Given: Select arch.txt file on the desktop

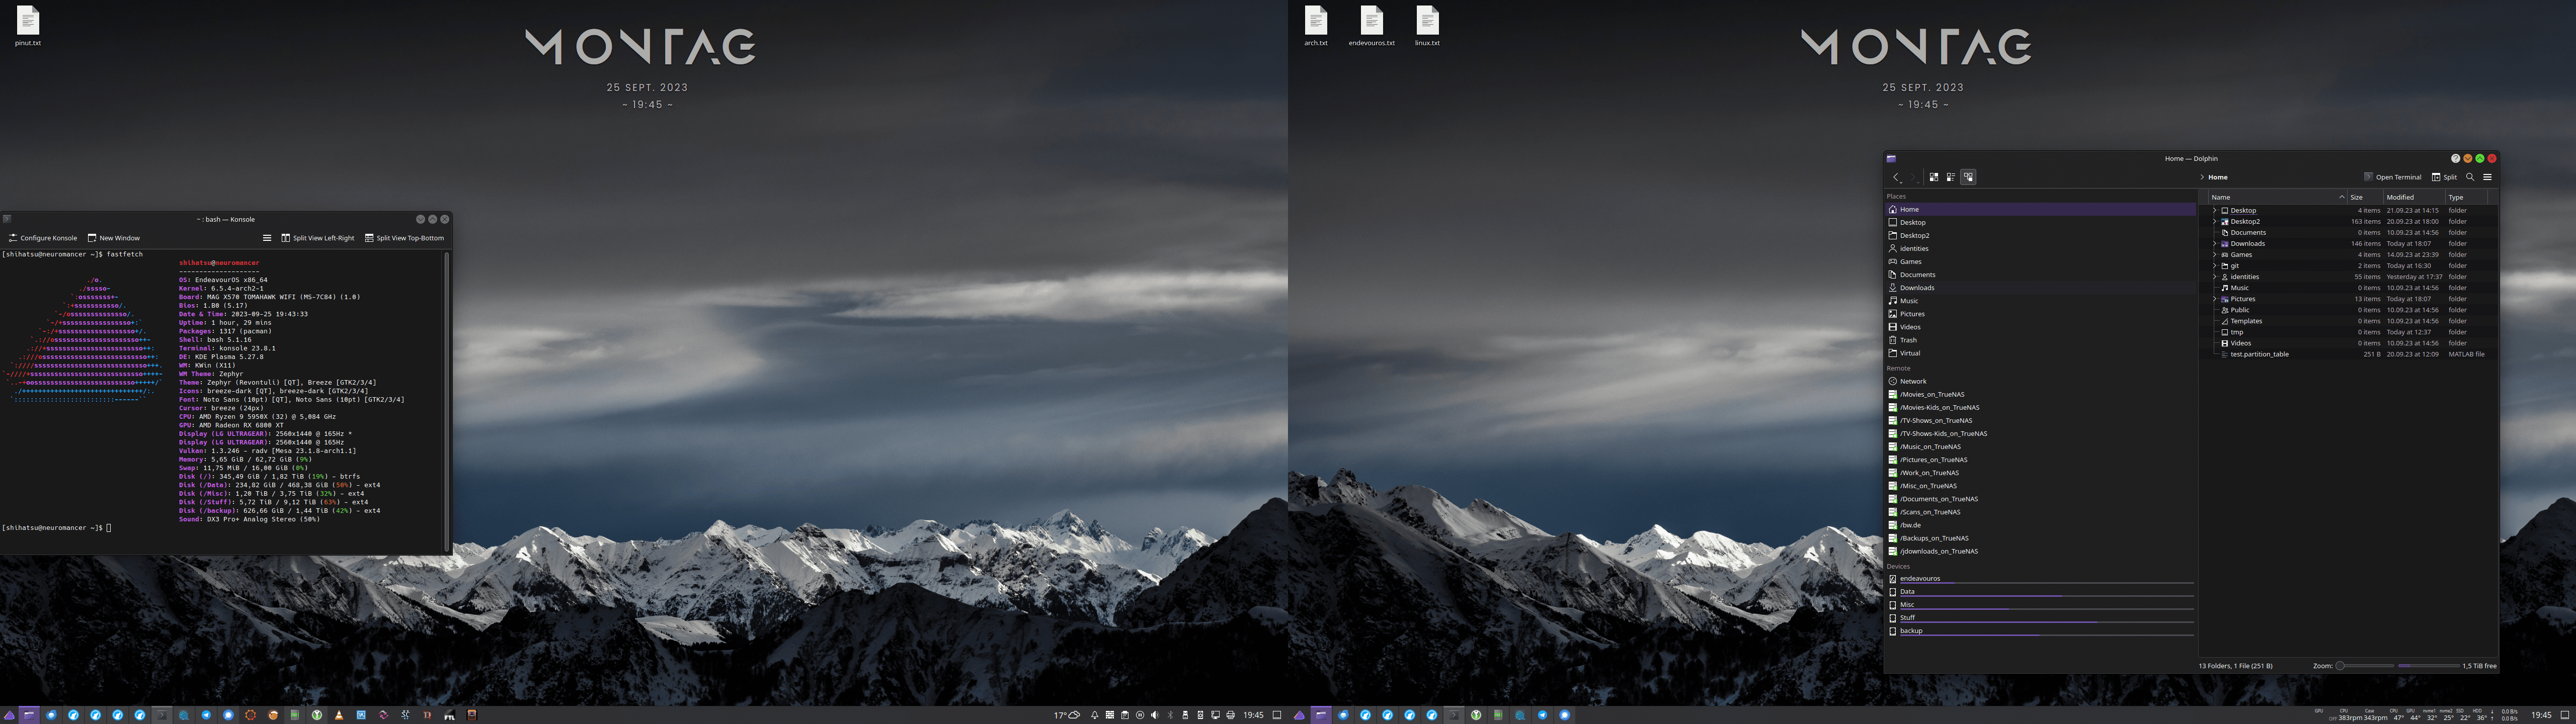Looking at the screenshot, I should point(1316,26).
